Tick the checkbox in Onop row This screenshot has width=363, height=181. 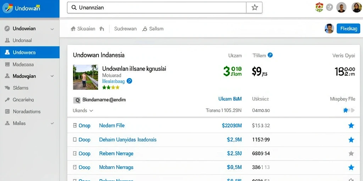pyautogui.click(x=74, y=125)
